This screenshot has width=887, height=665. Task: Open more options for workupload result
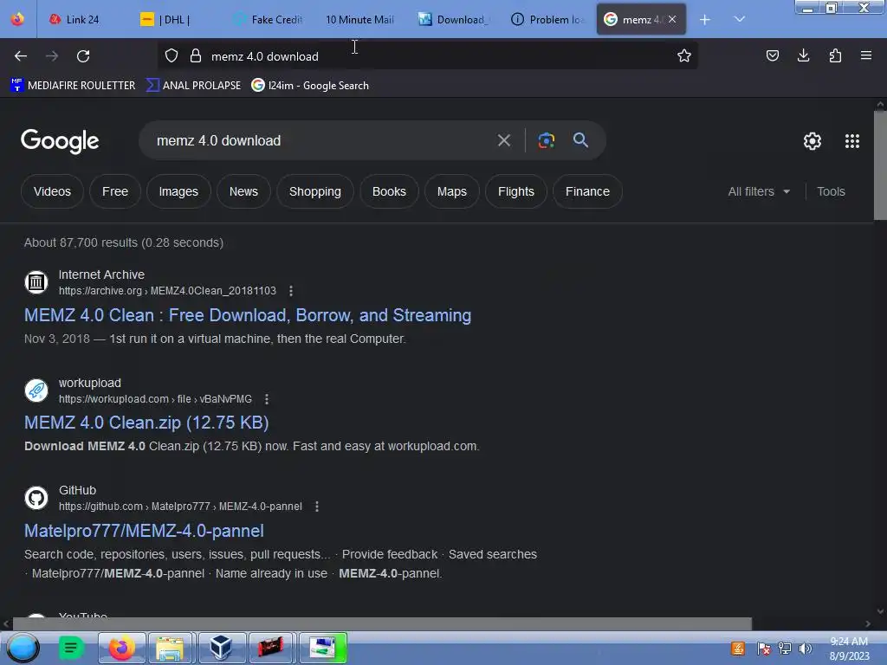pos(267,399)
